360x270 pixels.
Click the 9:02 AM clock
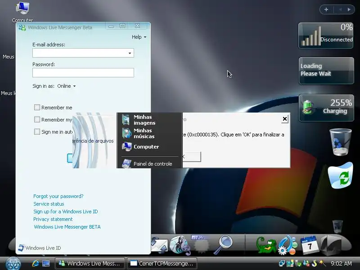tap(341, 263)
